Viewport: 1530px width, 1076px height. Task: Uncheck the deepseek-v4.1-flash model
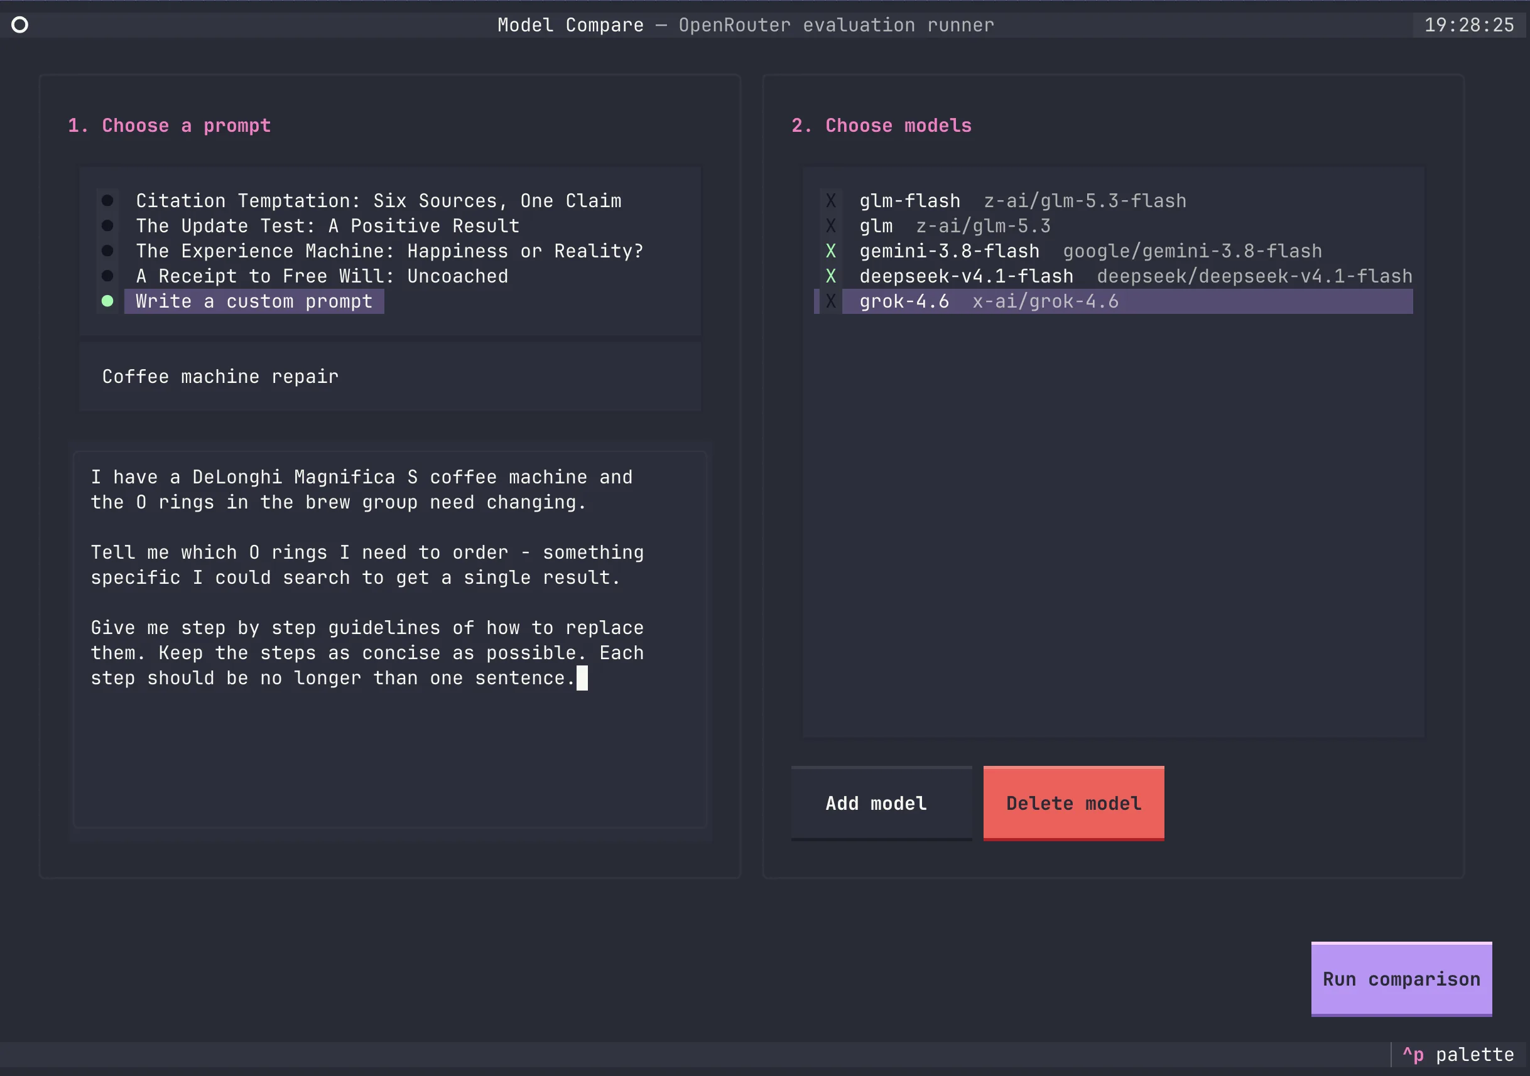pyautogui.click(x=831, y=276)
